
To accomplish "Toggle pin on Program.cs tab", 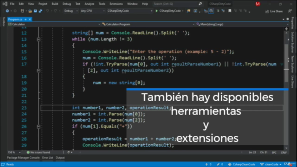I will (x=26, y=19).
